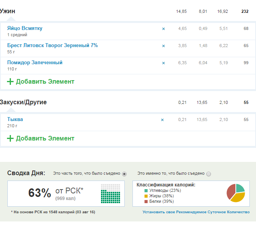
Task: Click the Закуски/Другие meal heading
Action: (23, 102)
